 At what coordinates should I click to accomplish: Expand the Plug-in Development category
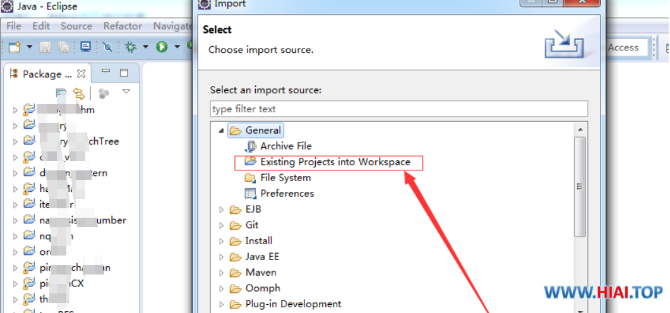coord(222,304)
